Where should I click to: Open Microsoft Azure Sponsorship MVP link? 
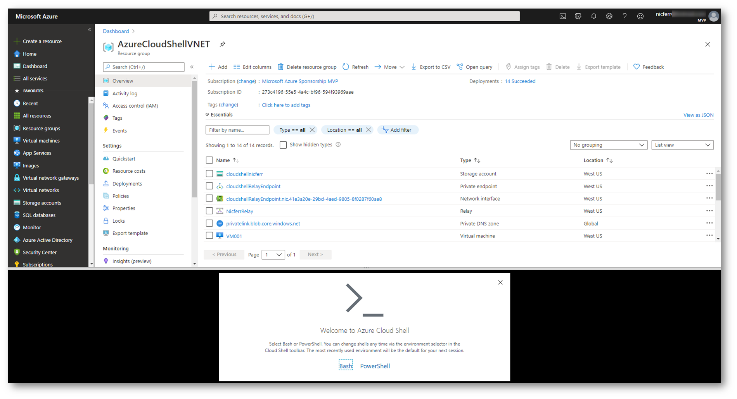pyautogui.click(x=300, y=81)
